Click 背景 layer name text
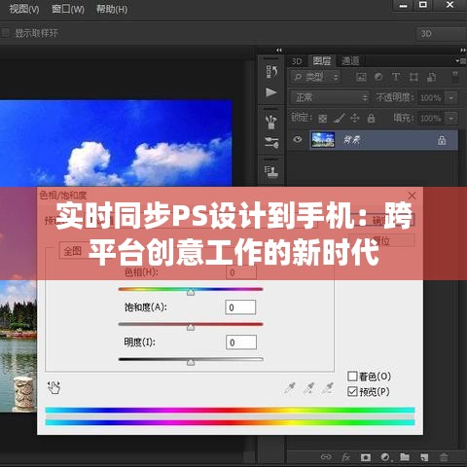This screenshot has width=467, height=467. point(352,140)
